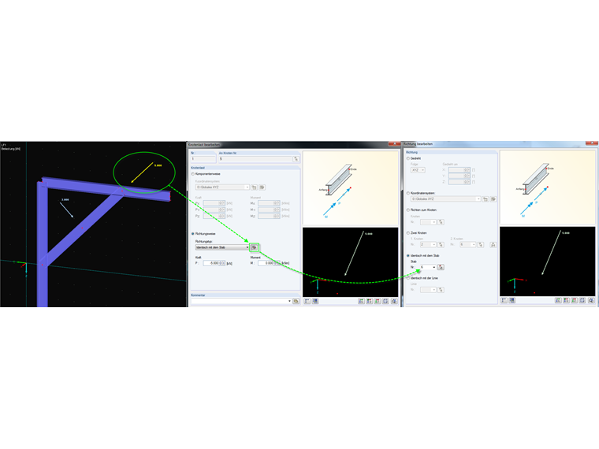Click zoom icon under Richtung preview
The width and height of the screenshot is (599, 449).
click(x=591, y=300)
